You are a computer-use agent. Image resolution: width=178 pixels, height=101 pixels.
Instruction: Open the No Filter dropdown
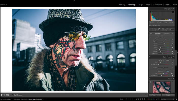pyautogui.click(x=168, y=99)
